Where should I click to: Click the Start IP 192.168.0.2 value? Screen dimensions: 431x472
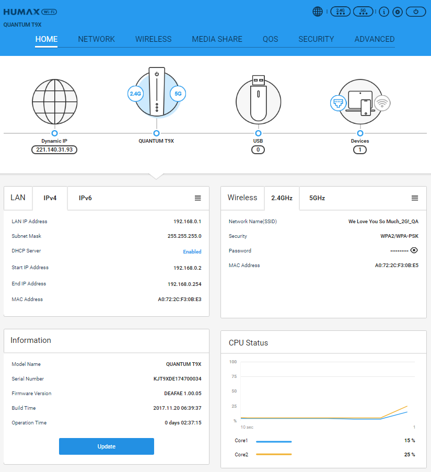188,268
